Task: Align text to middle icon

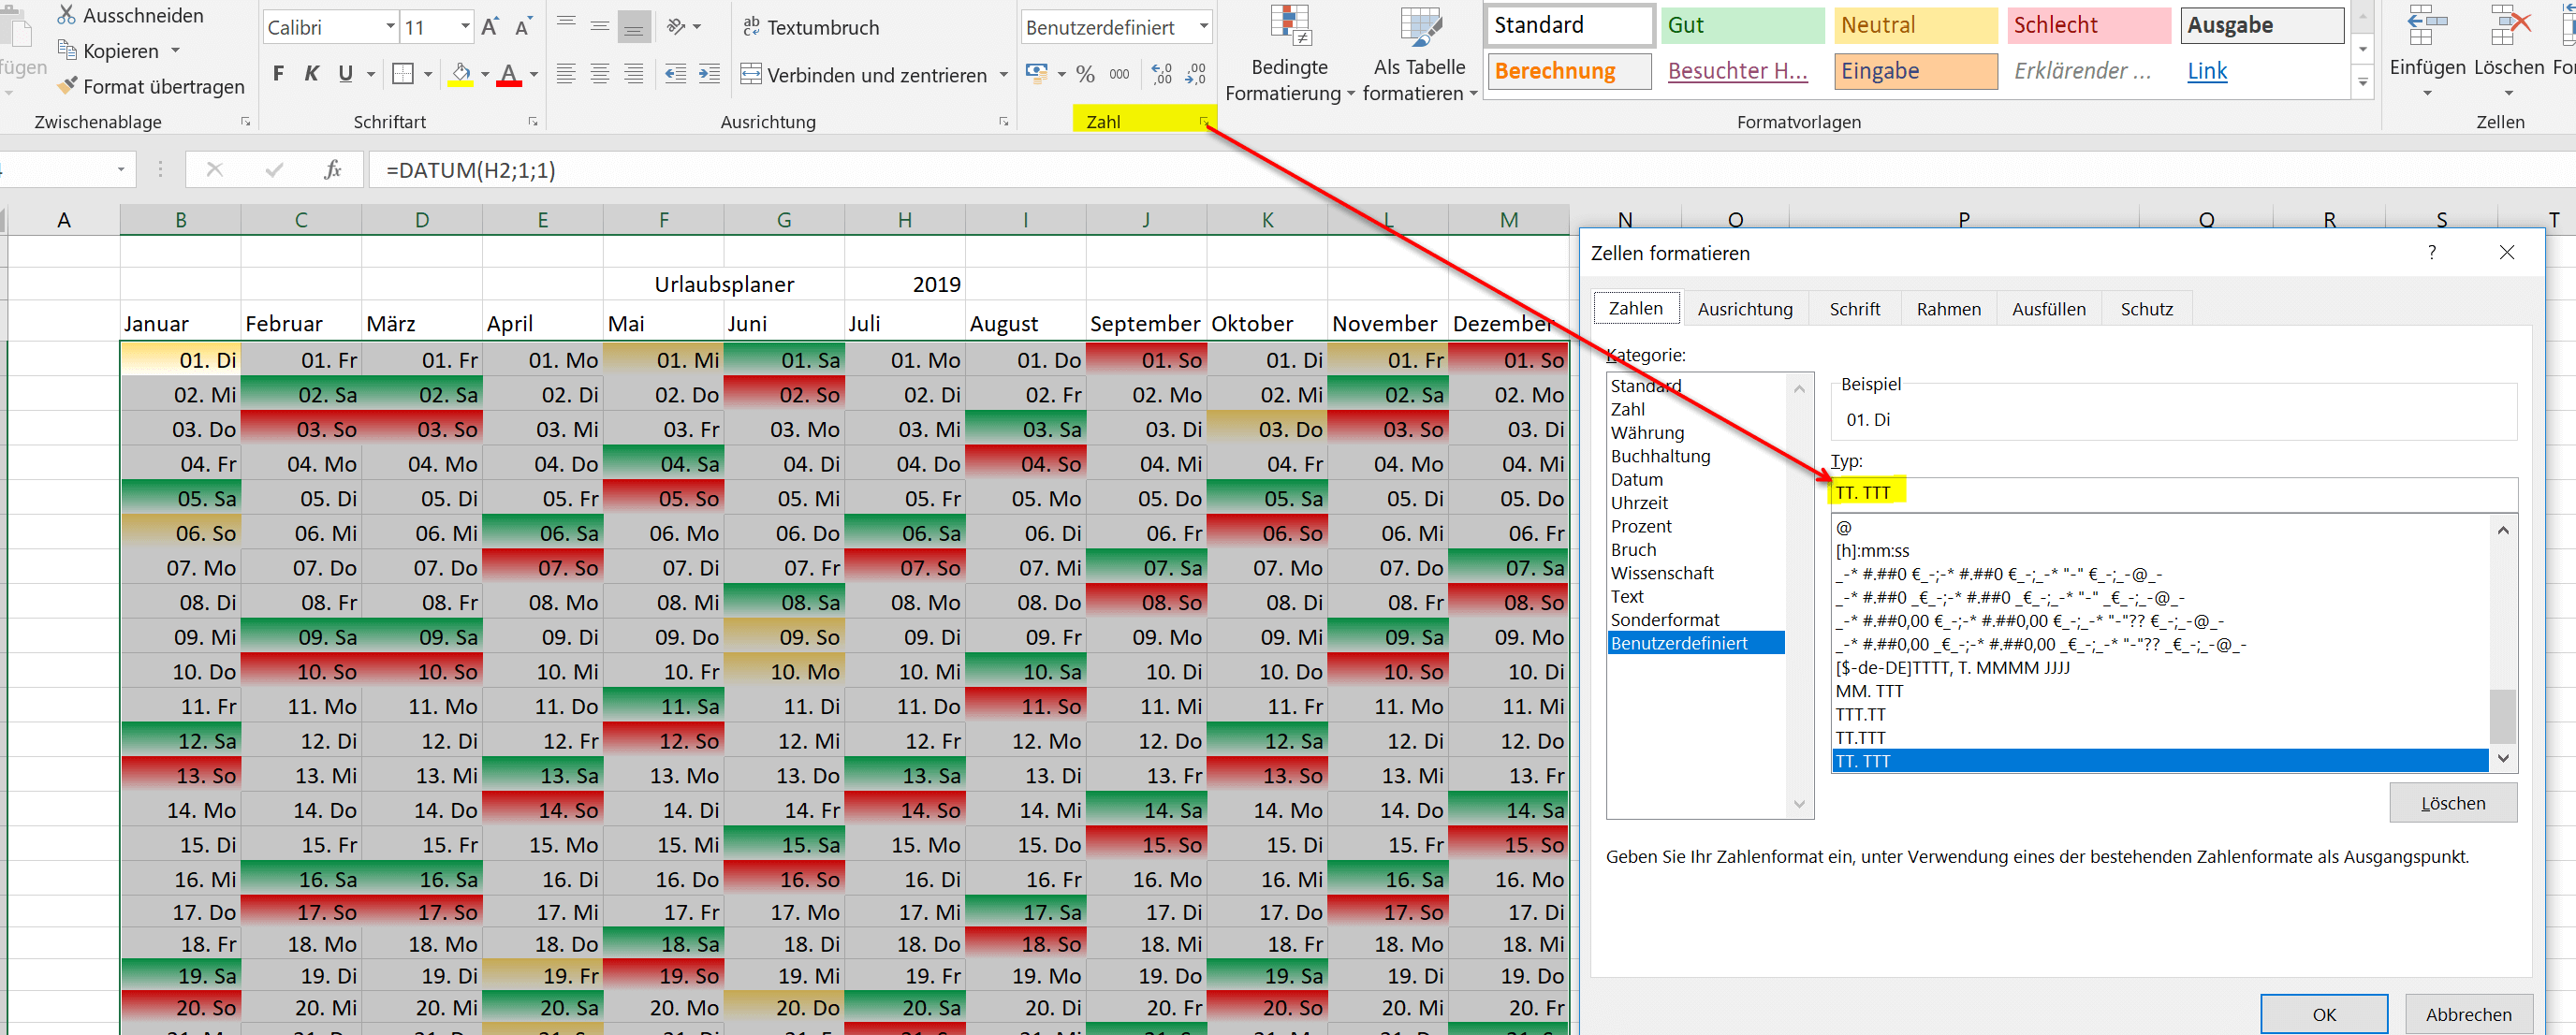Action: click(600, 25)
